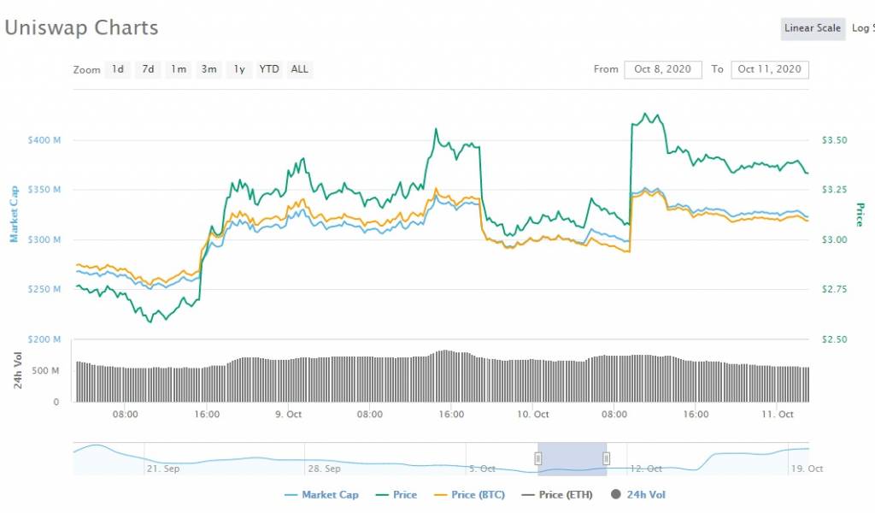Click the To date field

pos(769,69)
